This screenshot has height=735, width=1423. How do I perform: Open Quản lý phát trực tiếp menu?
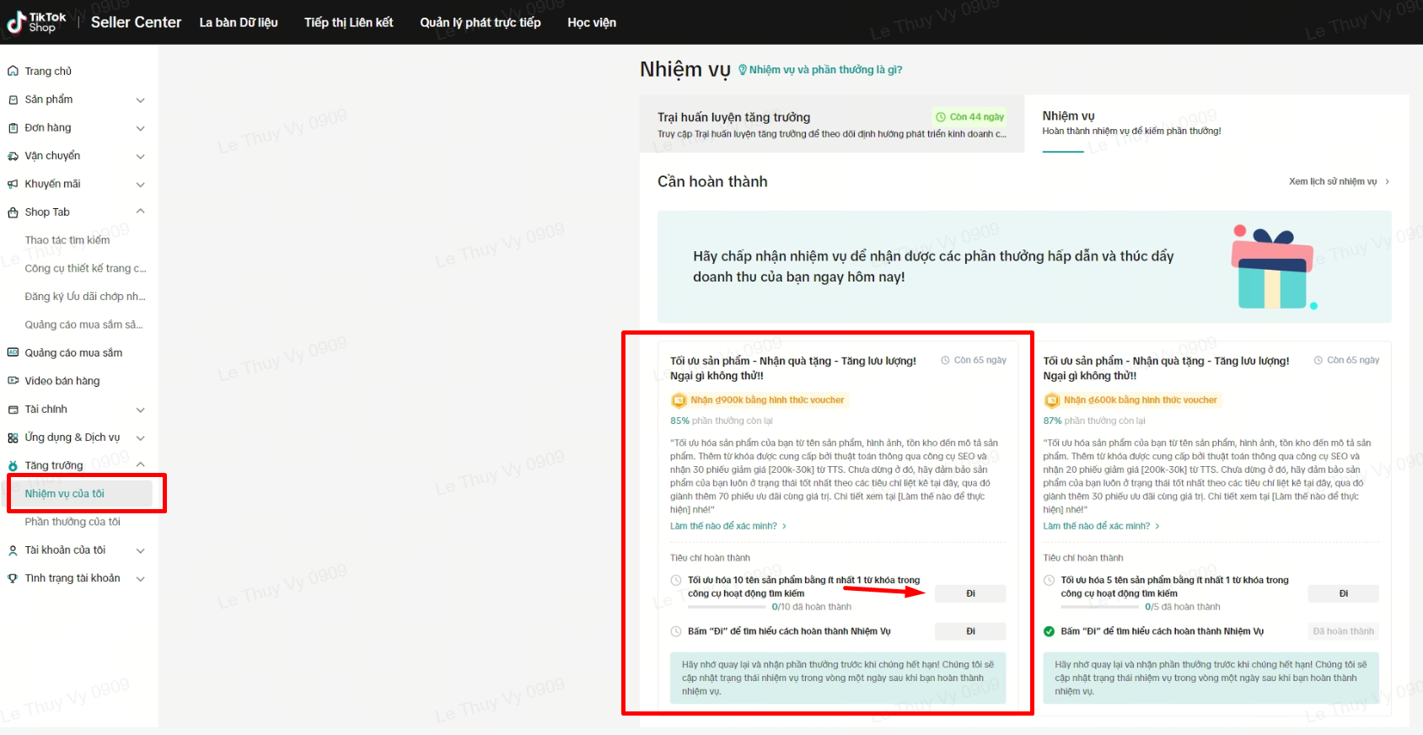click(481, 23)
